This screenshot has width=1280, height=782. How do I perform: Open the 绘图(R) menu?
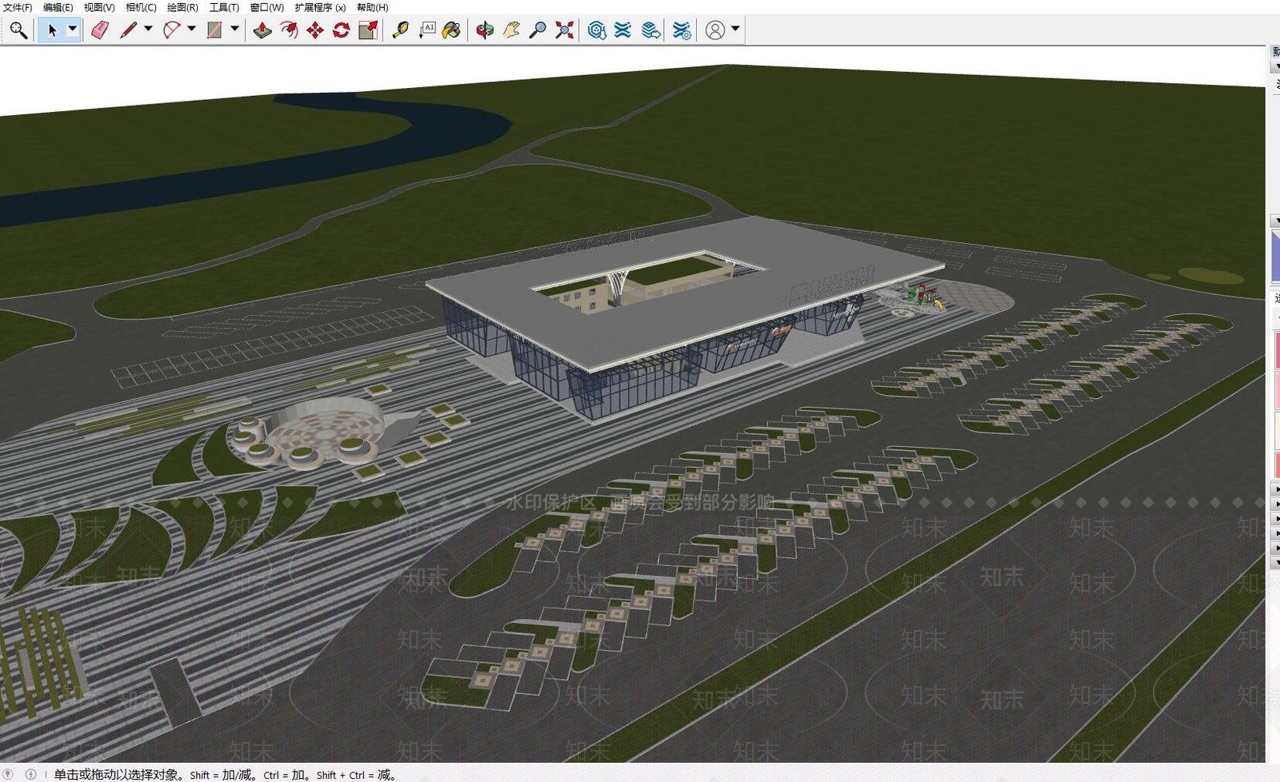pyautogui.click(x=182, y=7)
